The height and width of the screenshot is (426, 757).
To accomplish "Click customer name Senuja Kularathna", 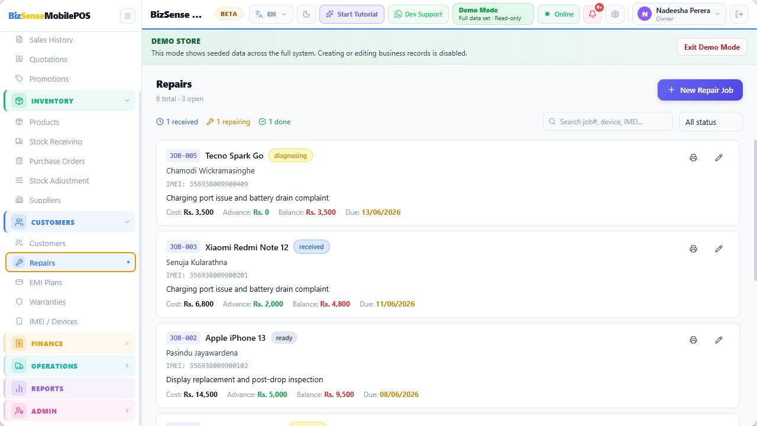I will [x=196, y=262].
